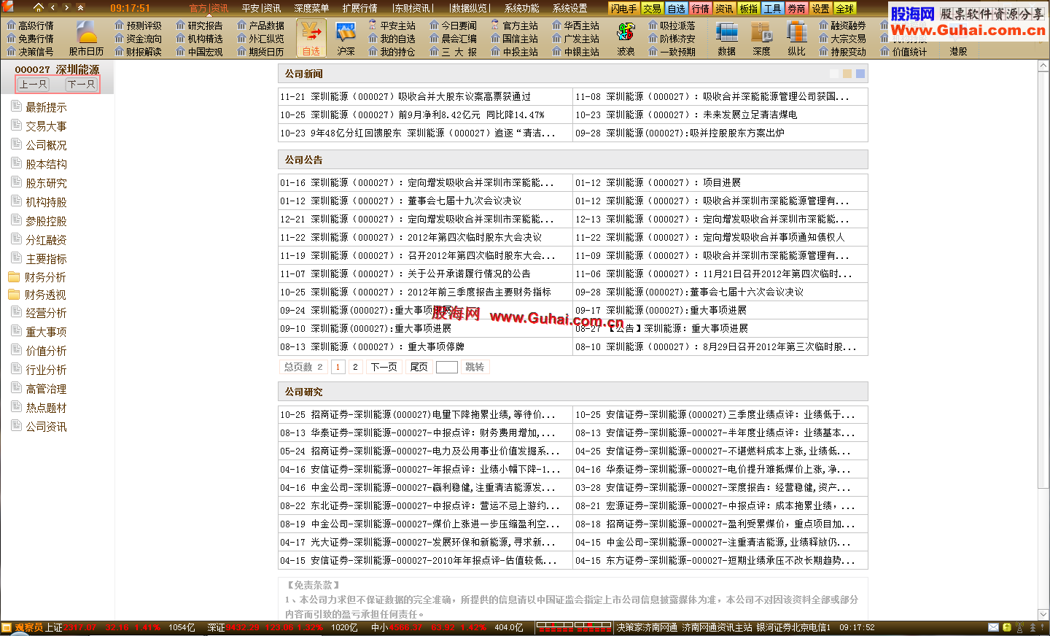Click the signal tower status bar icon
1050x636 pixels.
pyautogui.click(x=1019, y=627)
